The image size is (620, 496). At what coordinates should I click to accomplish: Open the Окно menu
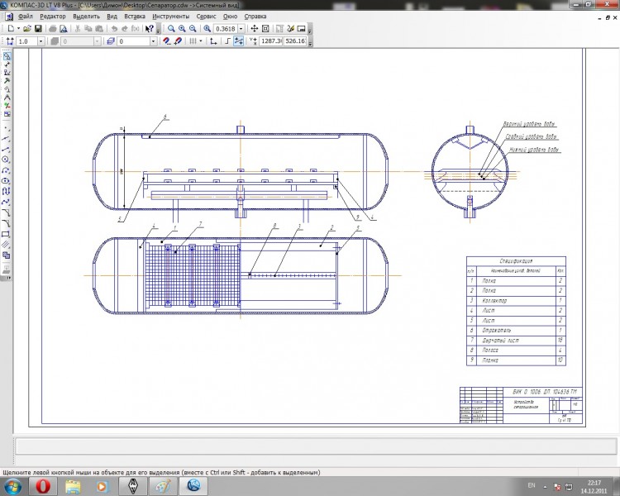click(230, 17)
